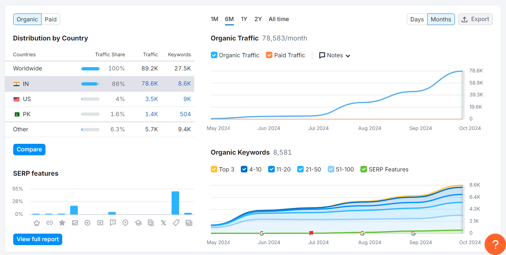Disable the Top 3 keywords checkbox
The image size is (506, 255).
(214, 169)
